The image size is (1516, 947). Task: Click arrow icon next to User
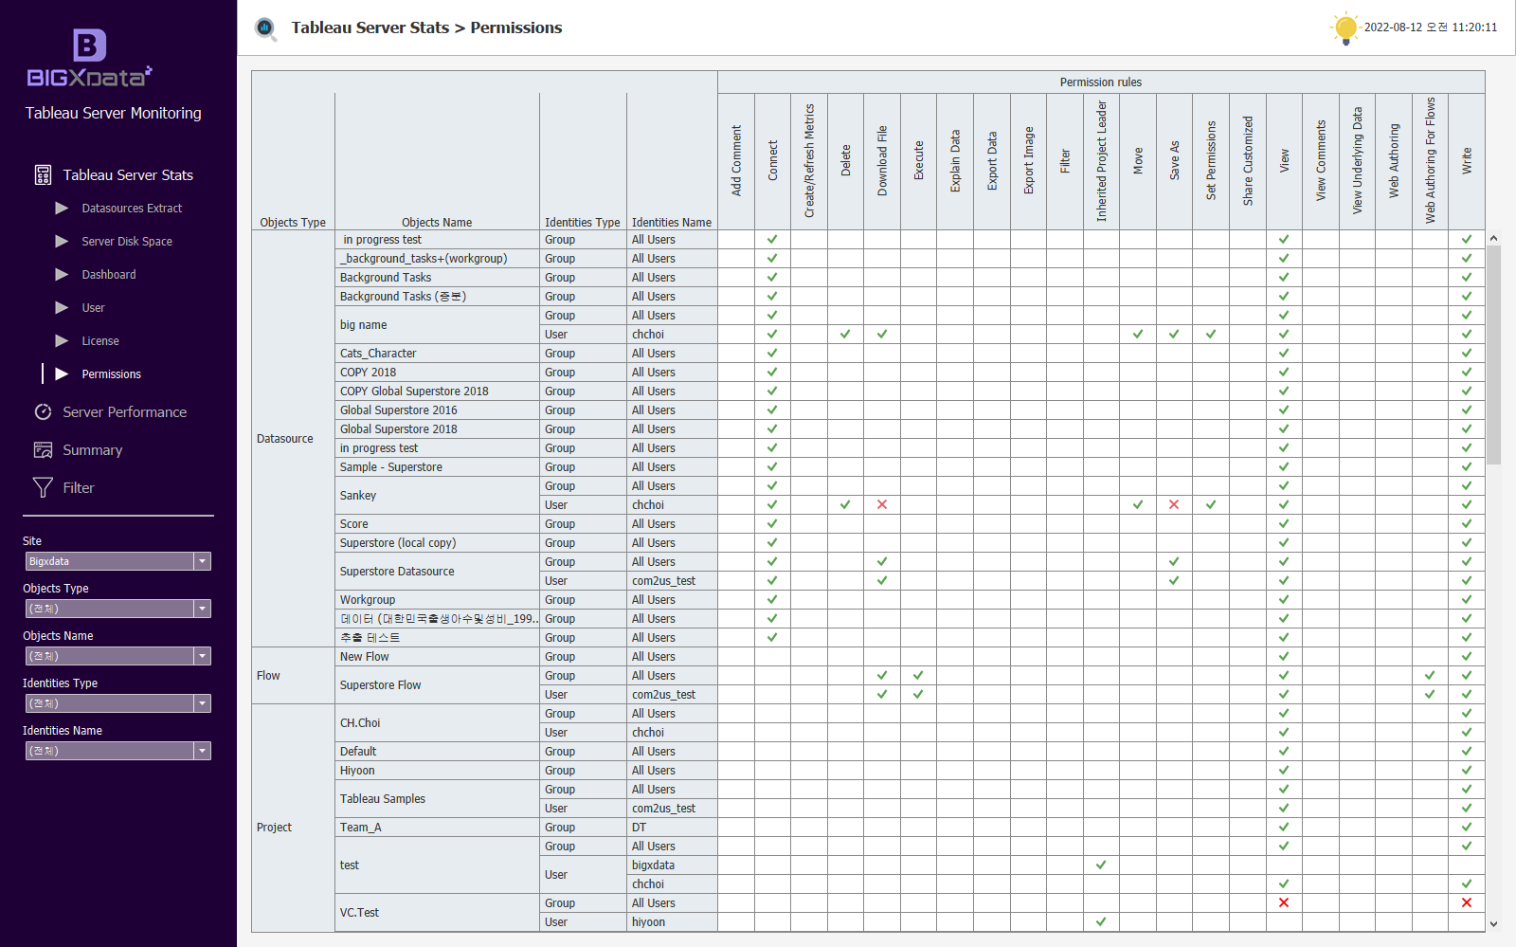tap(62, 307)
